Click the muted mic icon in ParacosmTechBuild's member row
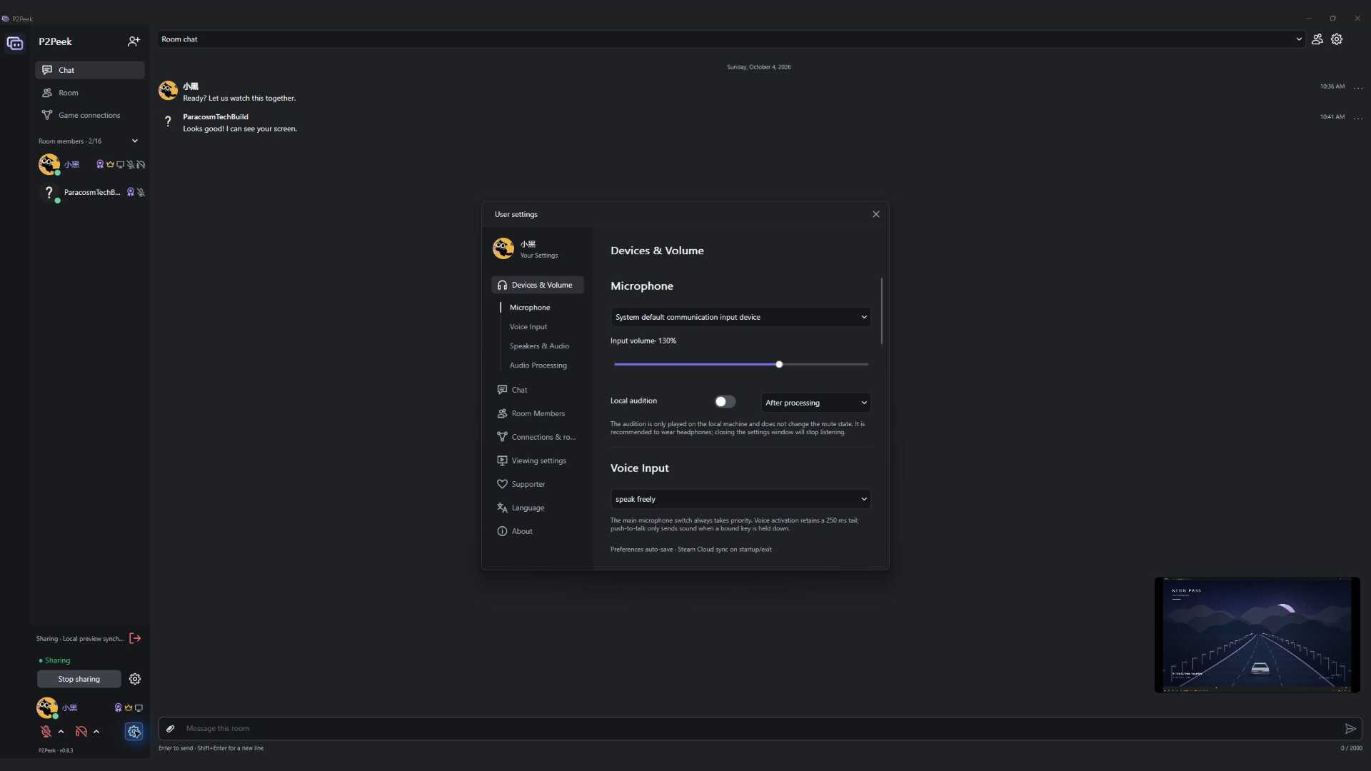This screenshot has height=771, width=1371. pos(141,192)
